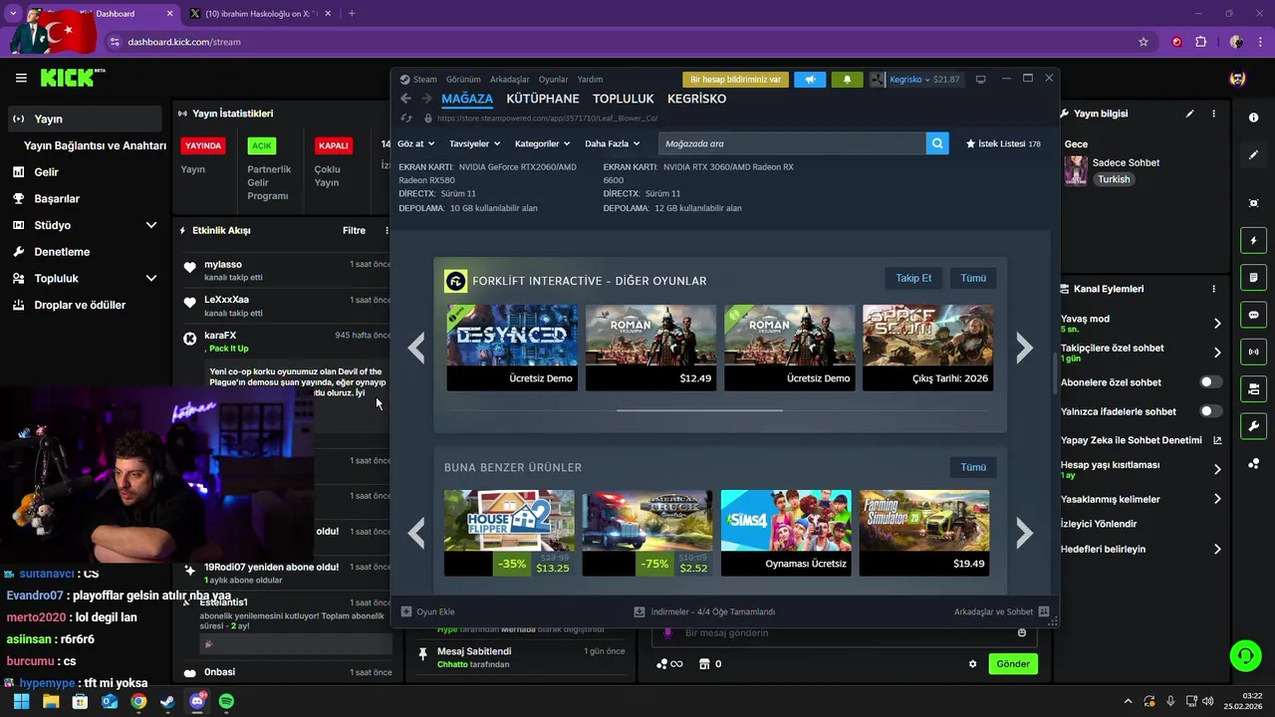Toggle Abonelere özel sohbet switch

(1211, 382)
